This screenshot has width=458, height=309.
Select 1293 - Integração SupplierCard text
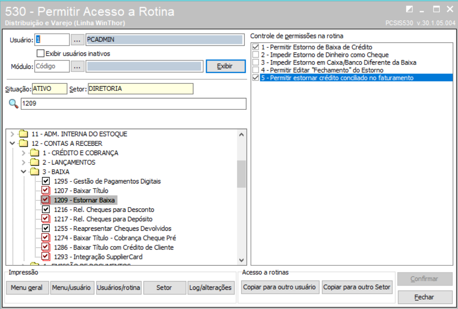pyautogui.click(x=98, y=257)
